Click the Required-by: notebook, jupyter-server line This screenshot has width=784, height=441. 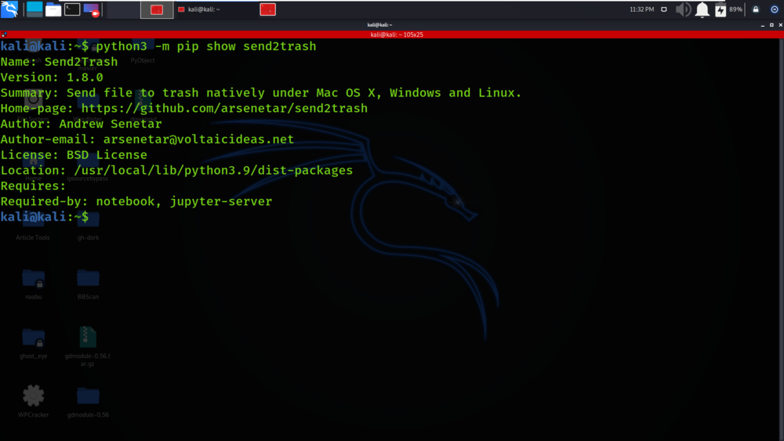(136, 201)
